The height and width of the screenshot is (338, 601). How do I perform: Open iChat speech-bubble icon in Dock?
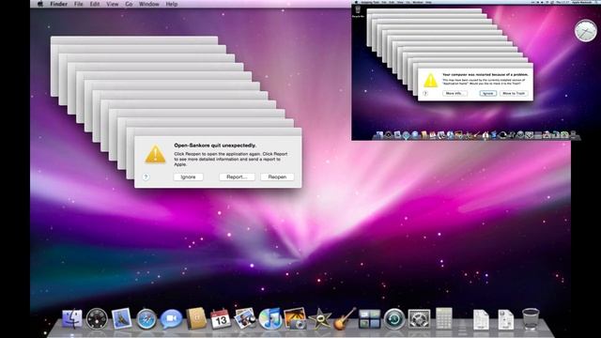171,319
